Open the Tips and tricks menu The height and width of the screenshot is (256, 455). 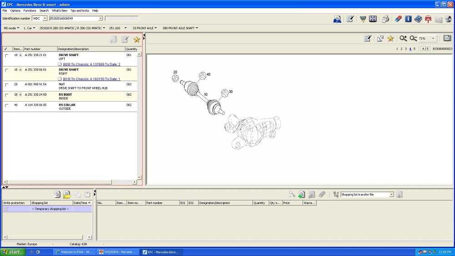tap(80, 10)
